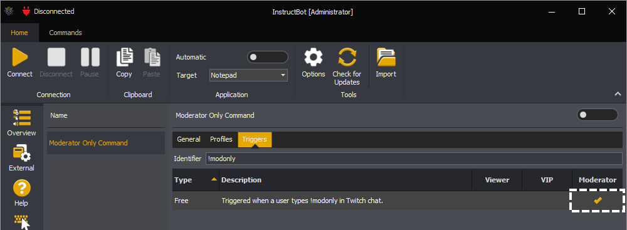Click the Moderator Only Command panel title
627x230 pixels.
215,115
